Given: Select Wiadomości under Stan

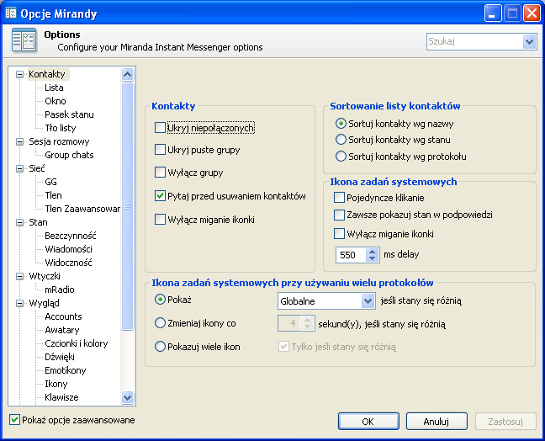Looking at the screenshot, I should click(68, 249).
